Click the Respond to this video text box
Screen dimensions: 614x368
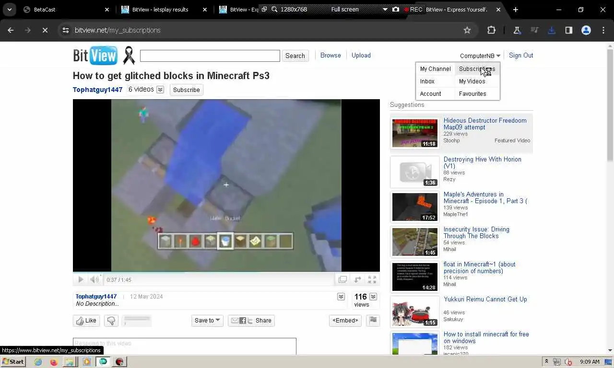pyautogui.click(x=185, y=346)
